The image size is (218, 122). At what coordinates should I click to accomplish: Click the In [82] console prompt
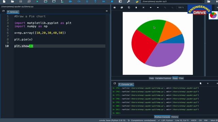116,113
